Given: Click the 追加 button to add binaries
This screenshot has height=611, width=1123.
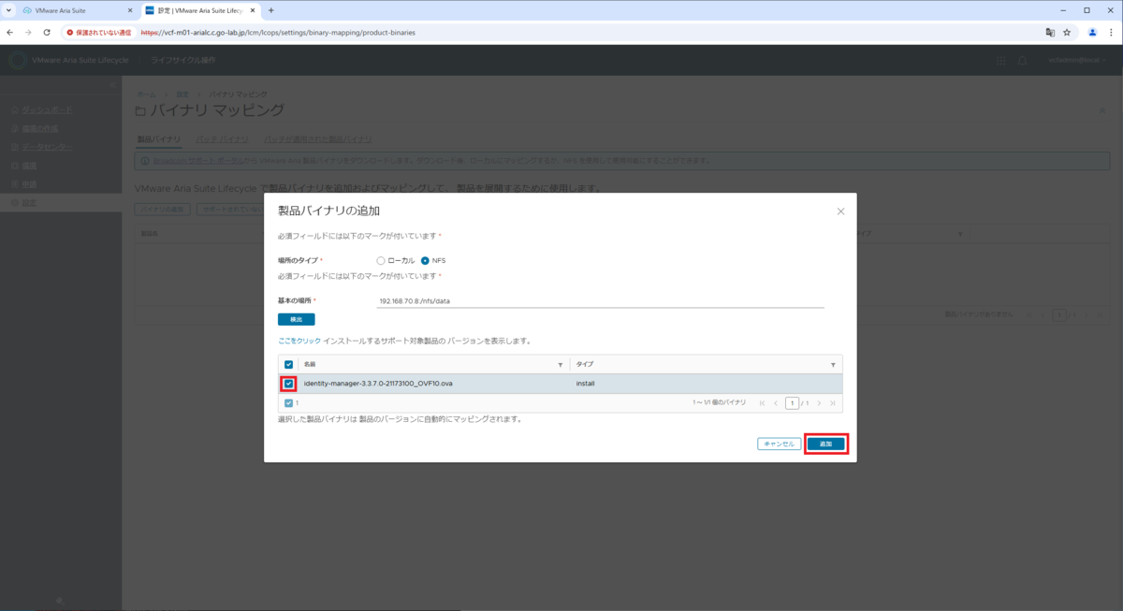Looking at the screenshot, I should click(826, 444).
